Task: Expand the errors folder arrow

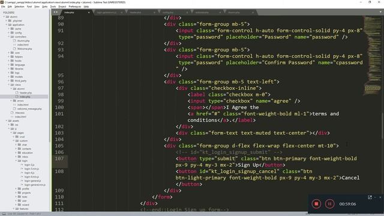Action: 11,101
